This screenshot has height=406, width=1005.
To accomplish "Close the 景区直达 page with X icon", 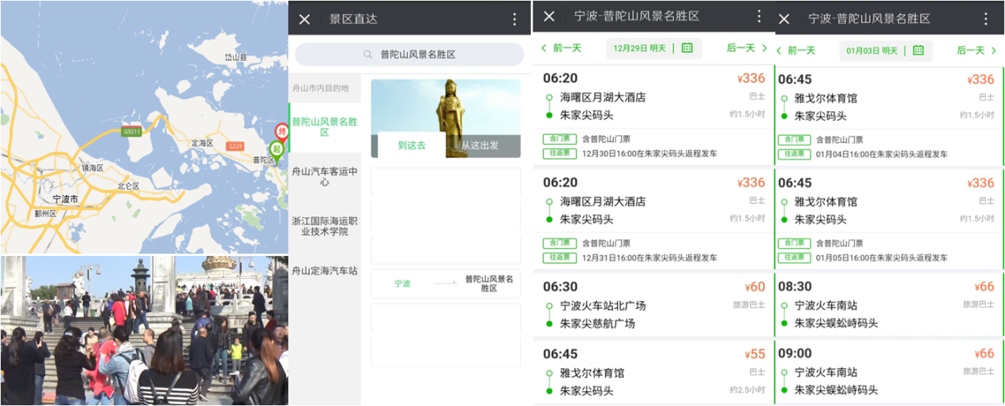I will click(304, 20).
